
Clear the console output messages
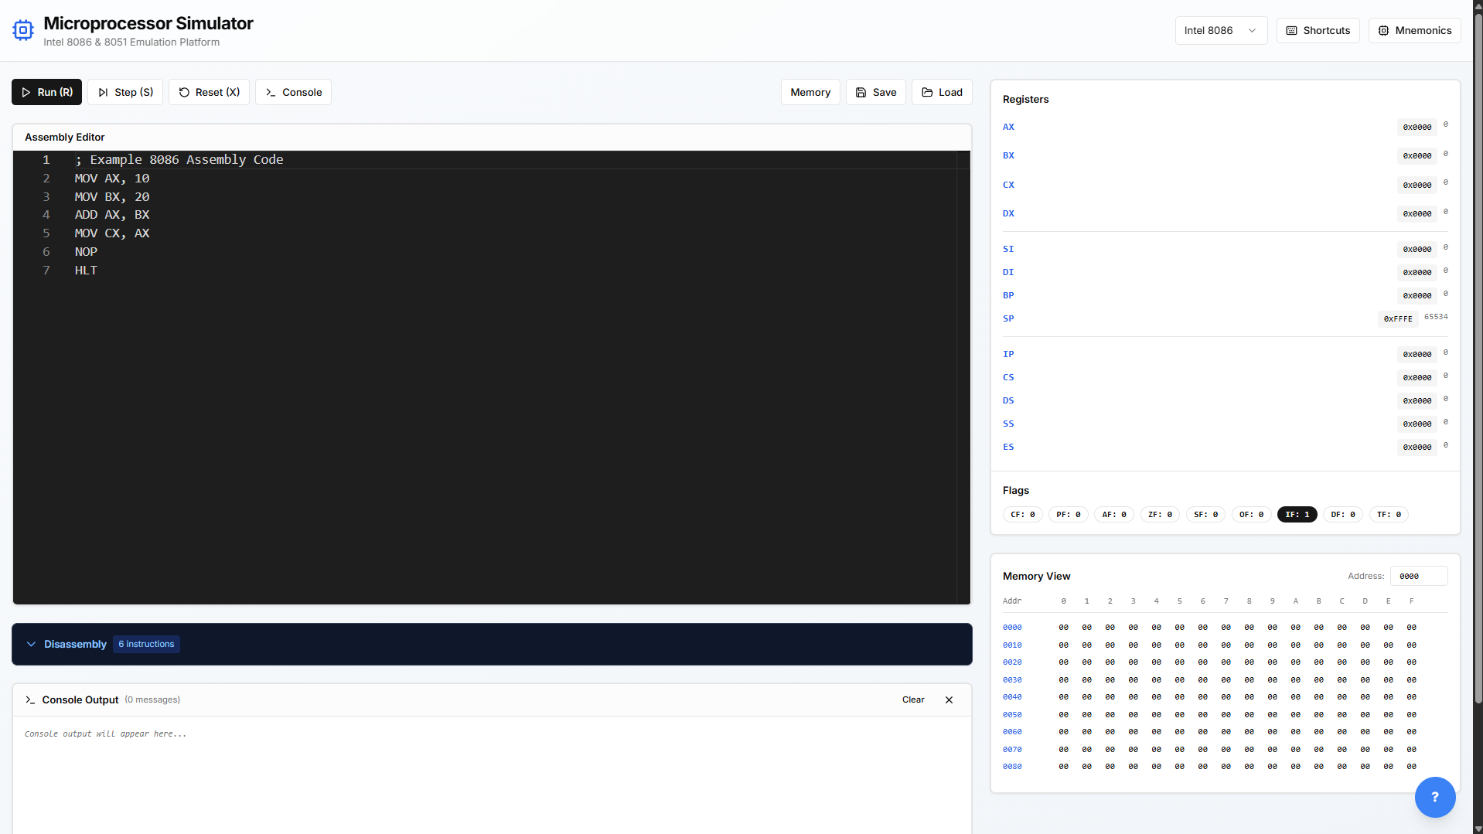click(x=912, y=700)
